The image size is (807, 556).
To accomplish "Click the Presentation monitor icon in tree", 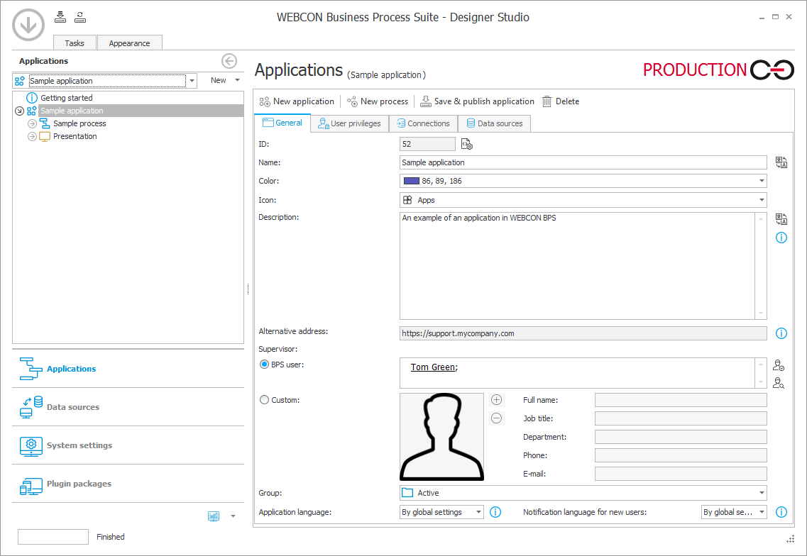I will (x=45, y=136).
